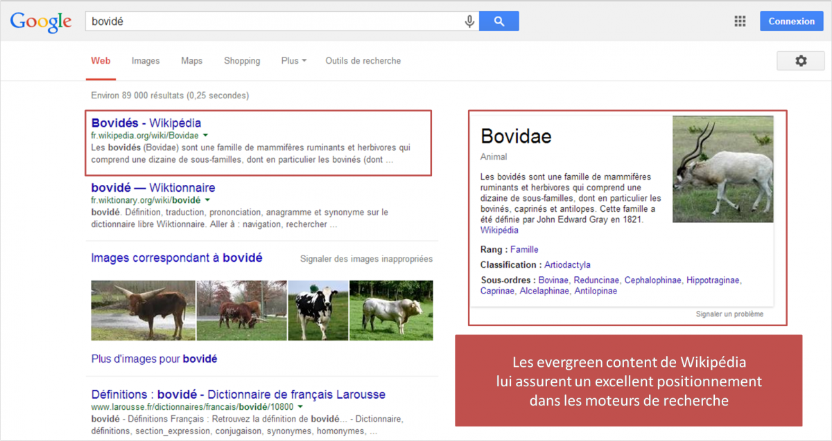The width and height of the screenshot is (832, 441).
Task: Expand the arrow next to fr.wiktionary.org URL
Action: coord(207,200)
